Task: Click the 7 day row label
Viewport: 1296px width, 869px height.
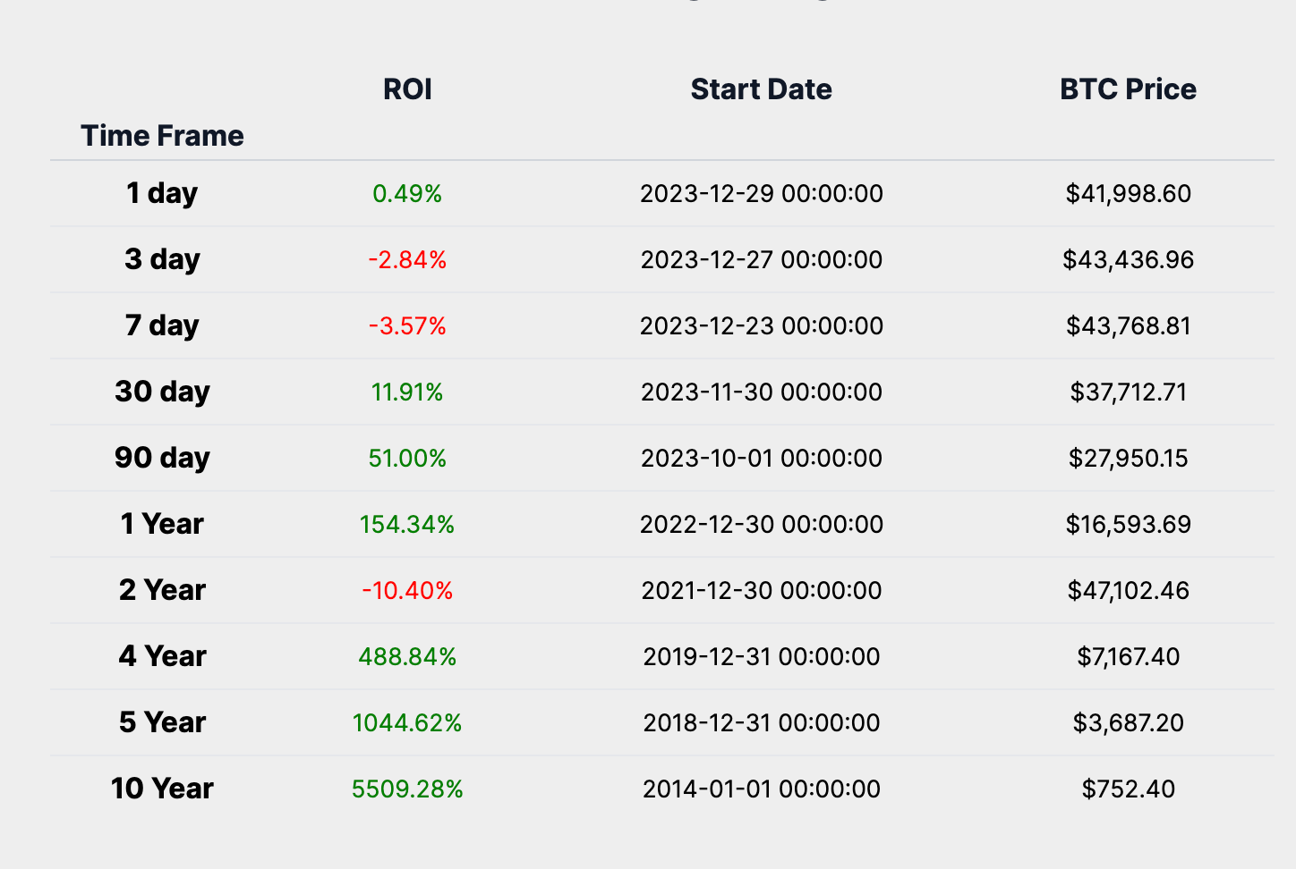Action: click(x=162, y=325)
